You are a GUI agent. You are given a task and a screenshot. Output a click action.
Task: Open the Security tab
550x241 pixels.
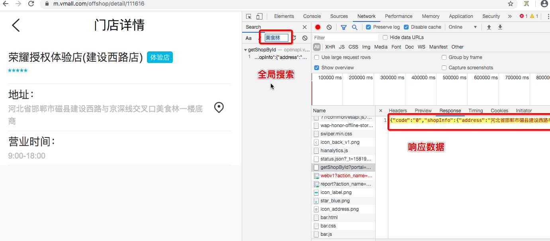pos(491,16)
